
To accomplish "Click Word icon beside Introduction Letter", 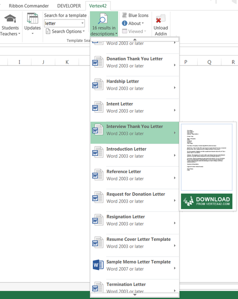I will point(98,152).
